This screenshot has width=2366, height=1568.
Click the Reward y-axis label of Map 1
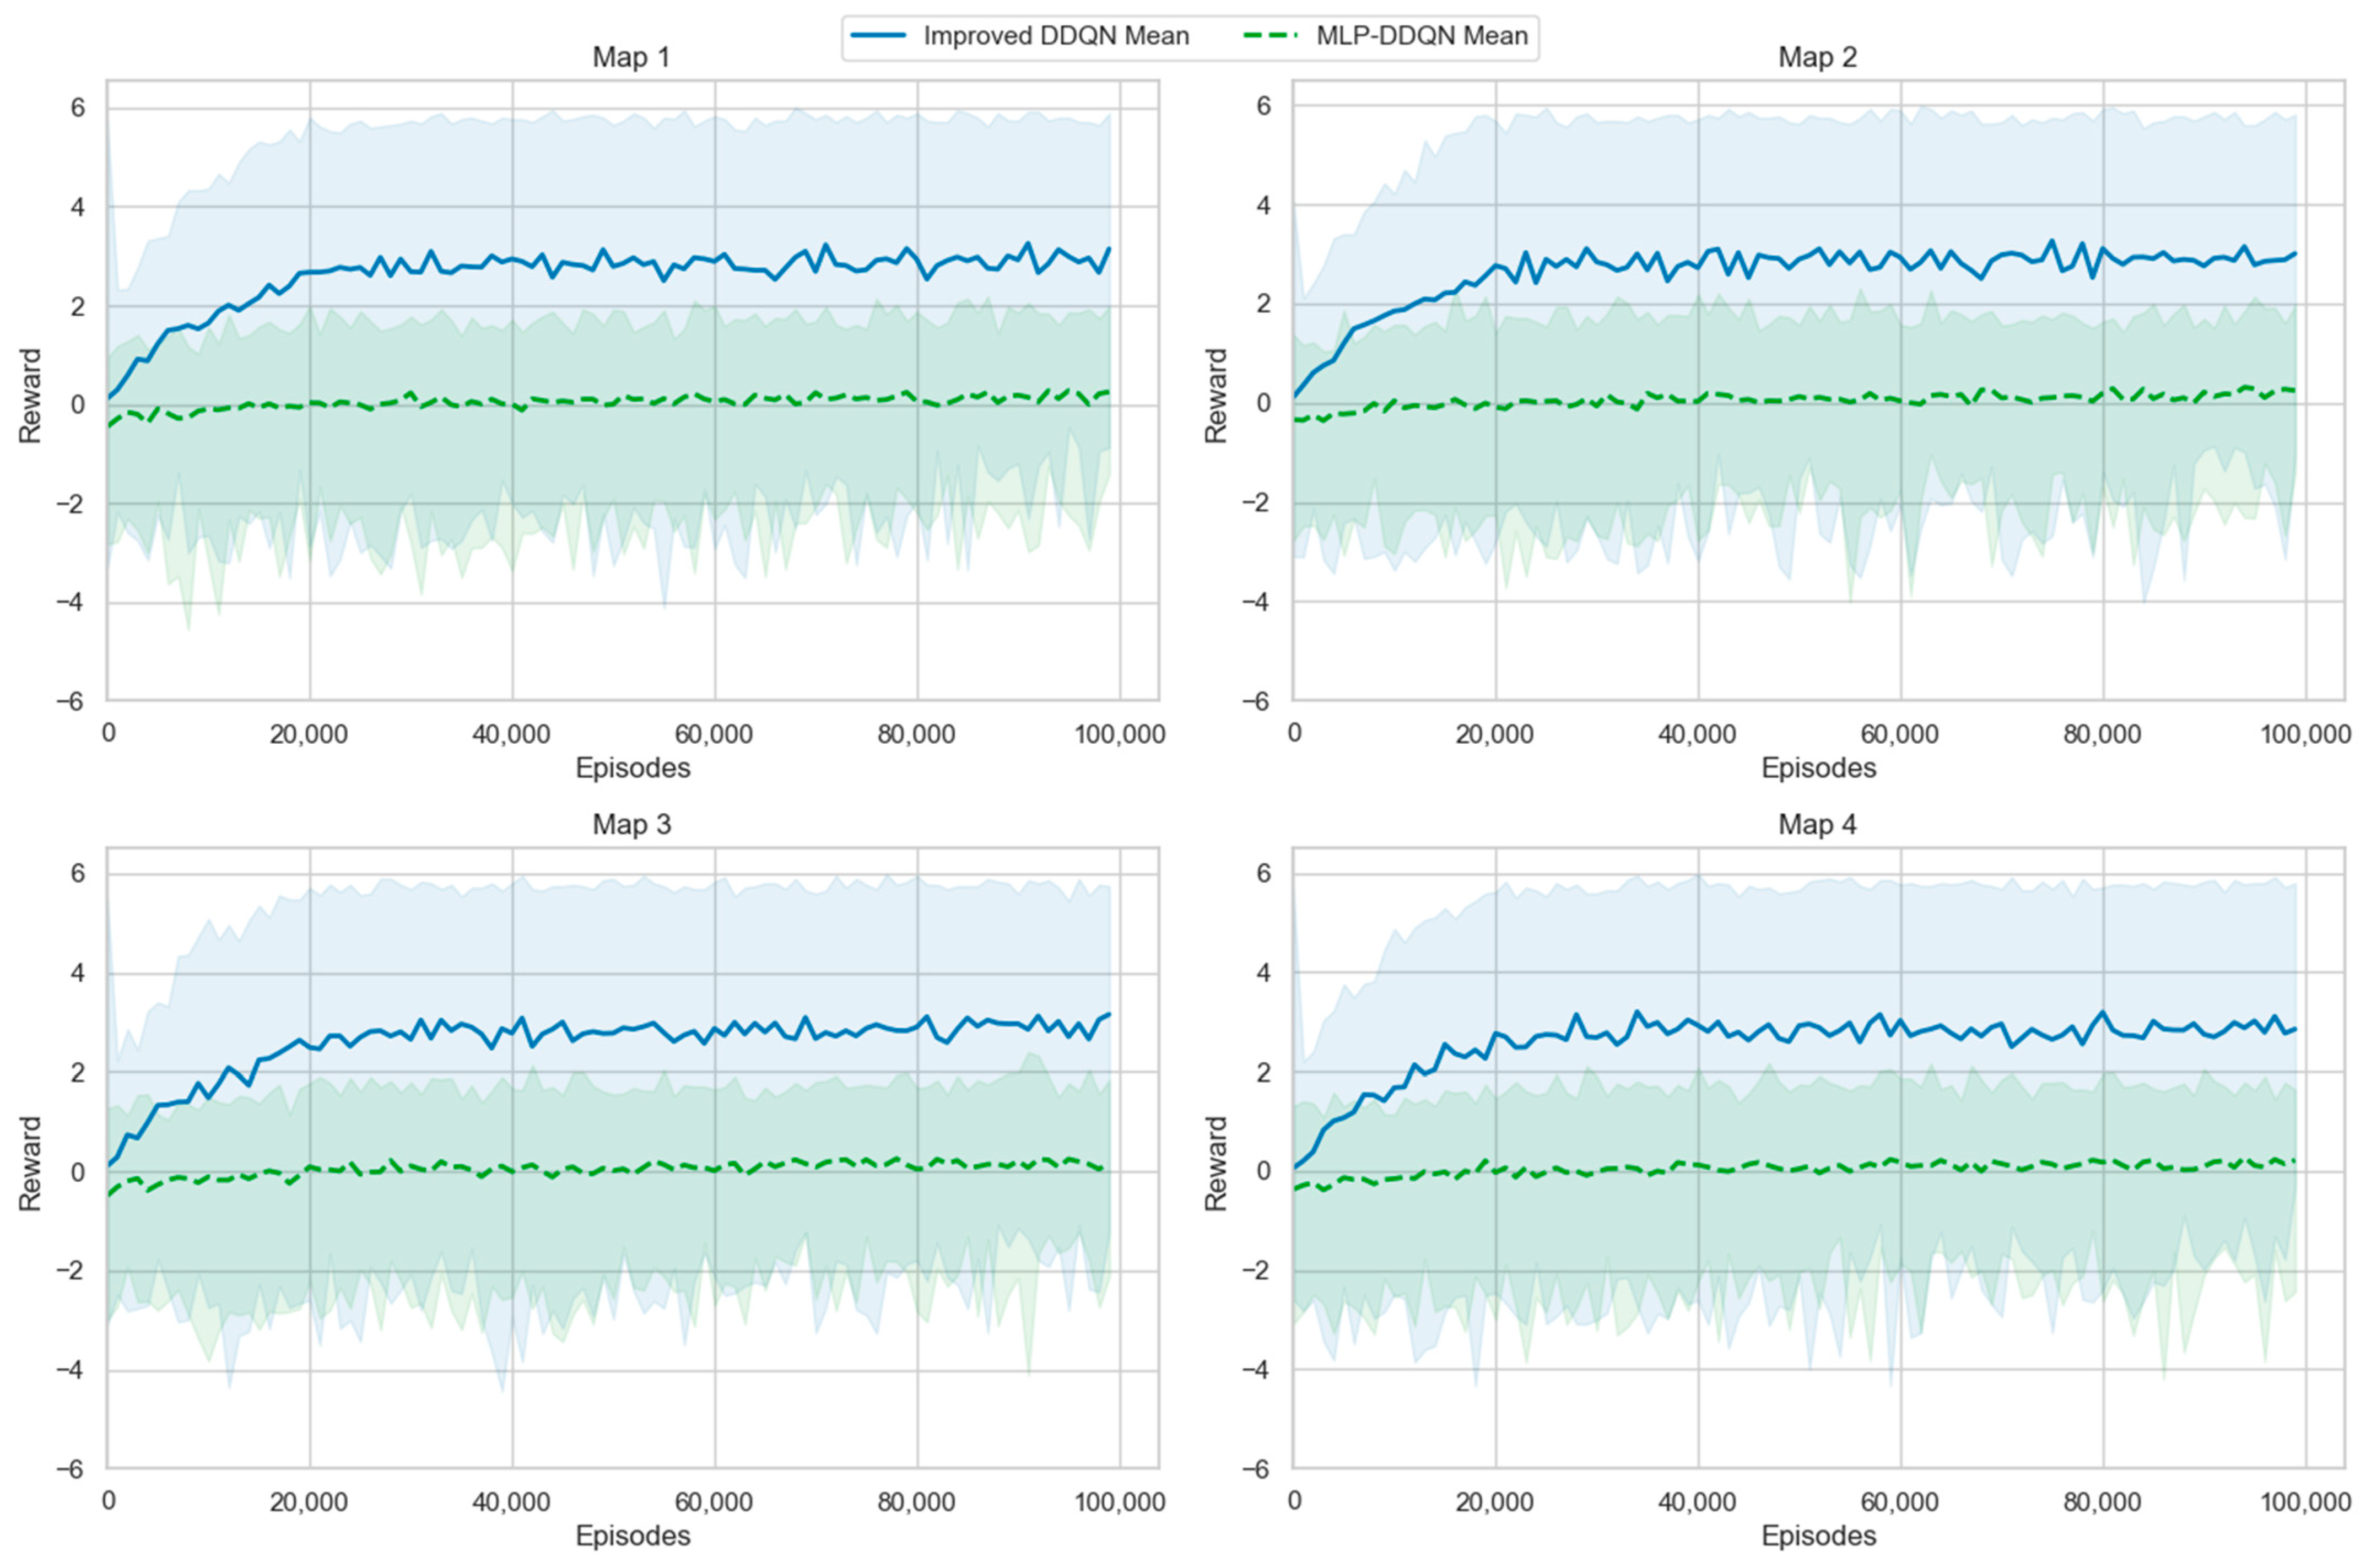[30, 396]
